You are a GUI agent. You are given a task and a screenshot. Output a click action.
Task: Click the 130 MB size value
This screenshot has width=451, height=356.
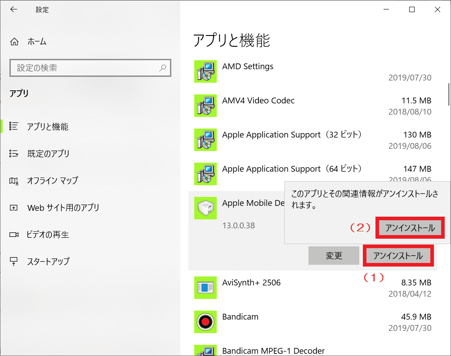(417, 134)
